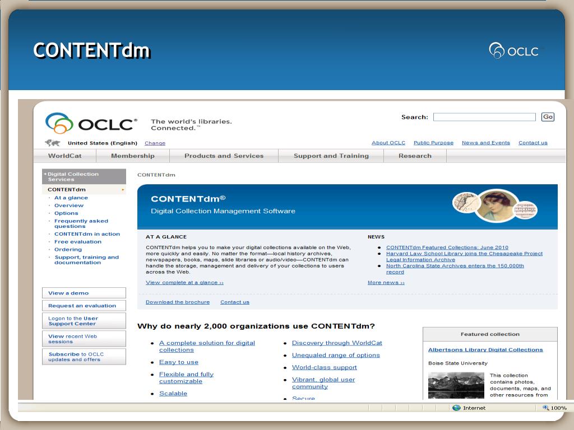This screenshot has height=430, width=574.
Task: Open At a glance sidebar link
Action: (71, 198)
